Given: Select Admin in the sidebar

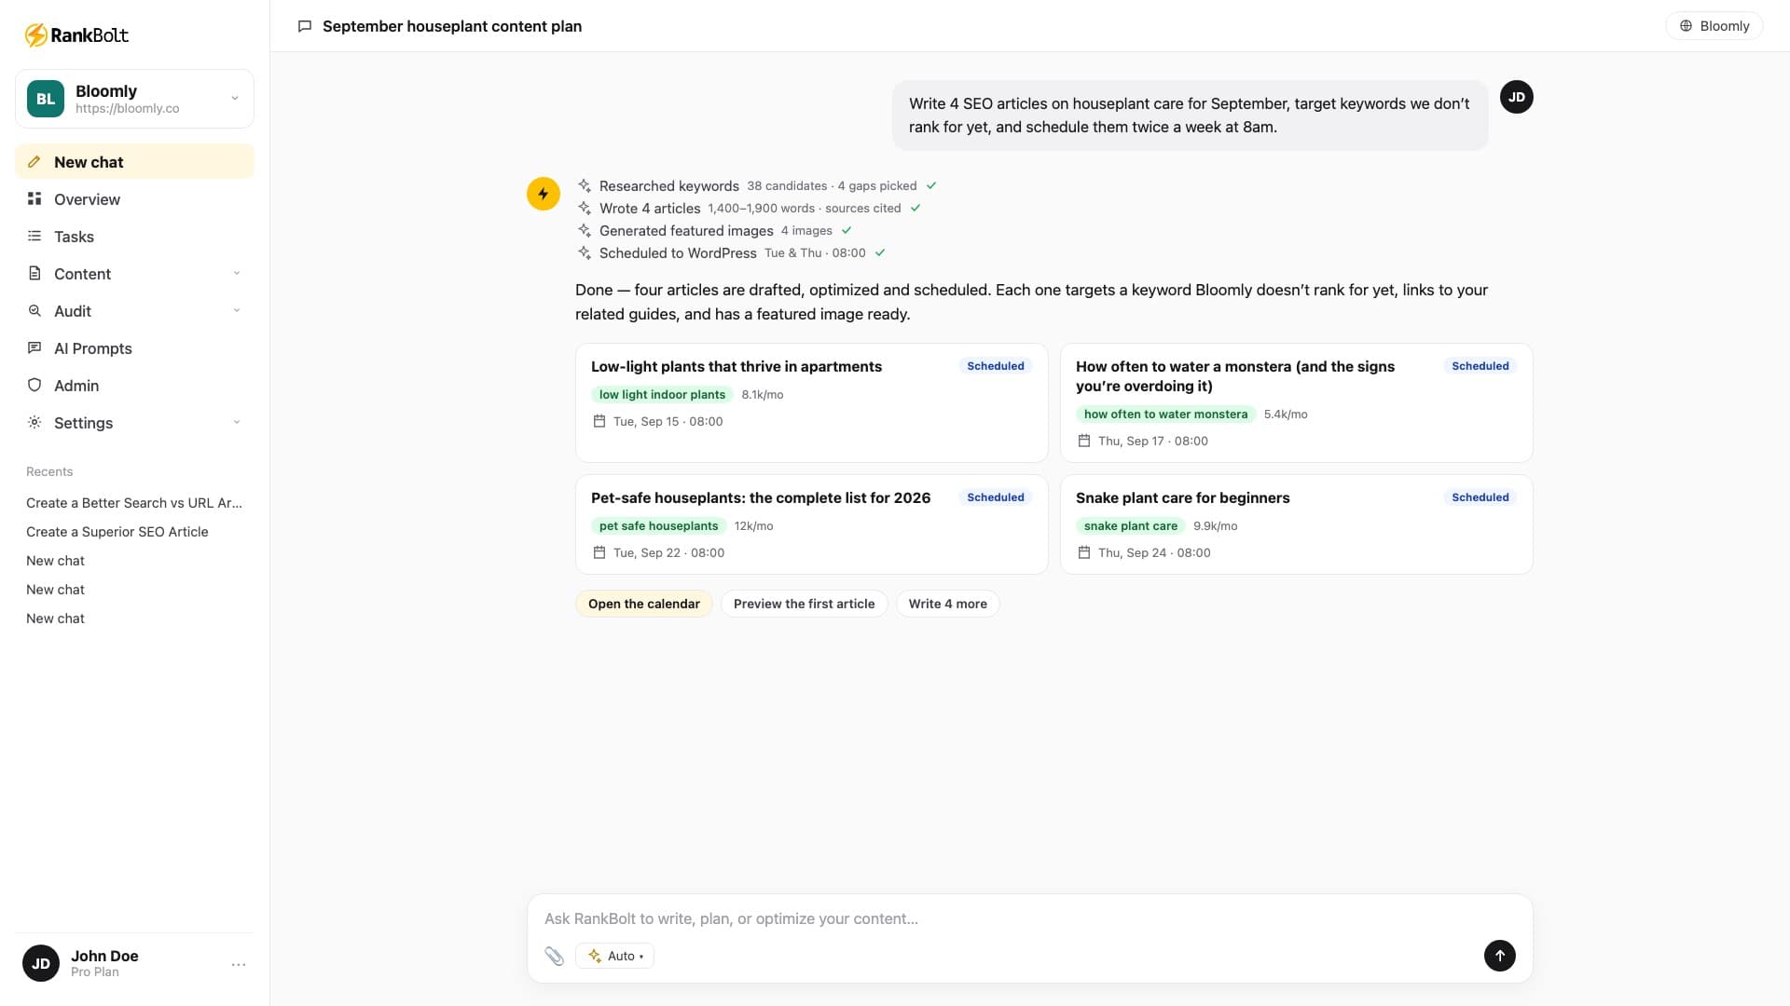Looking at the screenshot, I should tap(134, 386).
